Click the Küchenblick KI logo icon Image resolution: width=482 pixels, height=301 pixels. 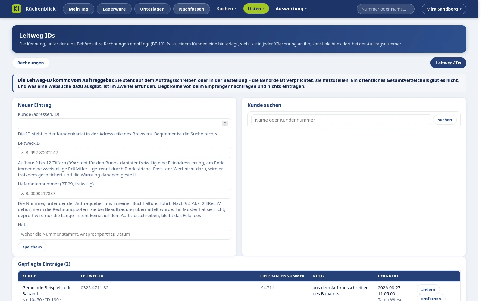click(17, 9)
